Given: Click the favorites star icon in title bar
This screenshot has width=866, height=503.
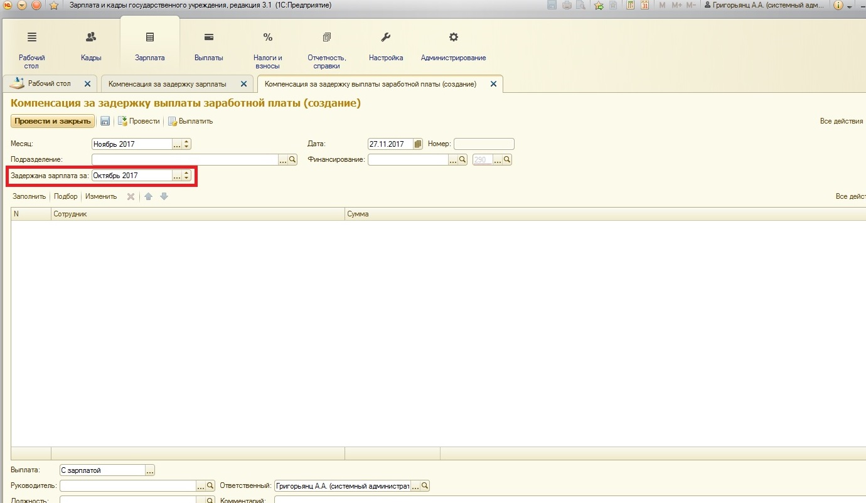Looking at the screenshot, I should (53, 6).
